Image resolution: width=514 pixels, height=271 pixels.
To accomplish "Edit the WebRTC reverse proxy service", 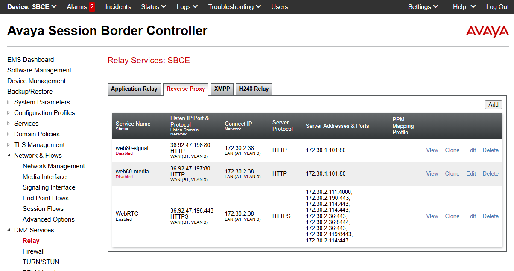I will click(x=471, y=216).
